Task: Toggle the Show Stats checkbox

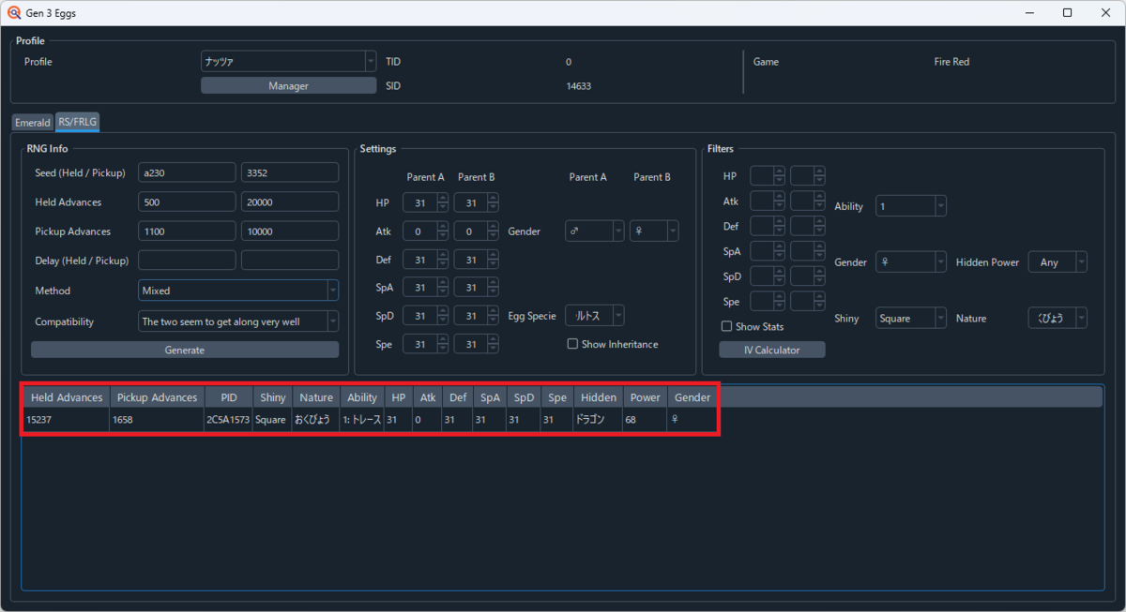Action: coord(726,326)
